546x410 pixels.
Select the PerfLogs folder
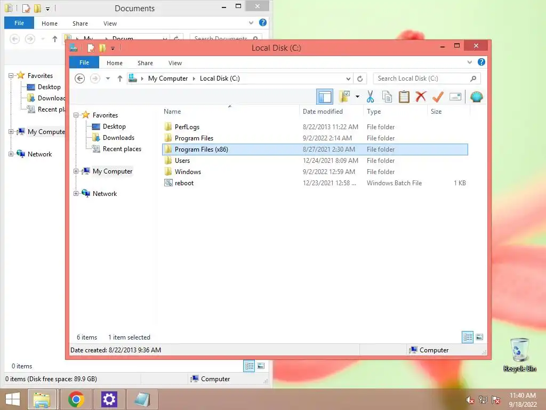(x=315, y=127)
